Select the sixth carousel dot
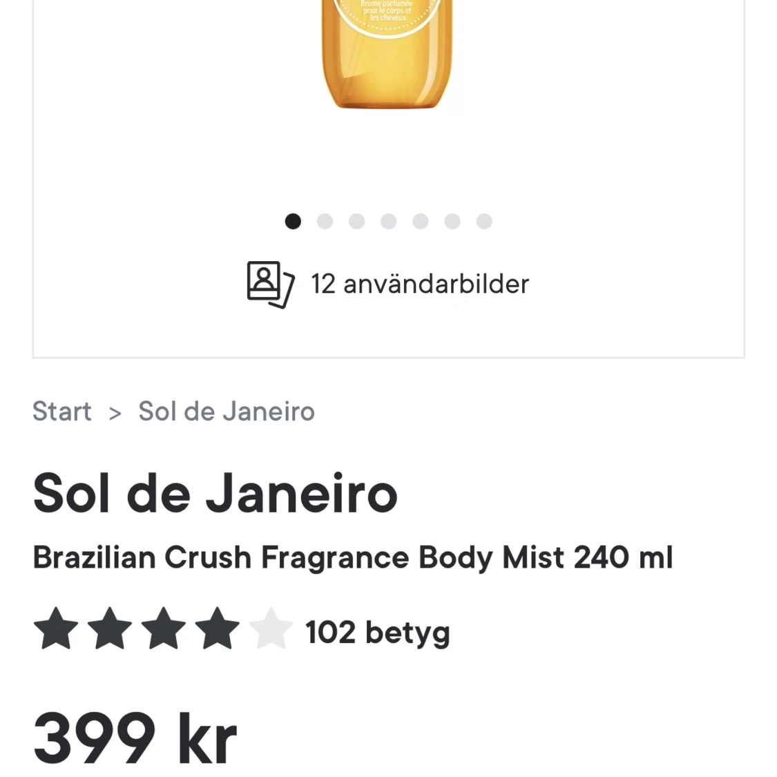777x777 pixels. pos(452,221)
